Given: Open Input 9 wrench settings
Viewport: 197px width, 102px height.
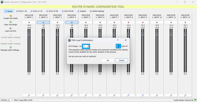Looking at the screenshot, I should (x=143, y=95).
